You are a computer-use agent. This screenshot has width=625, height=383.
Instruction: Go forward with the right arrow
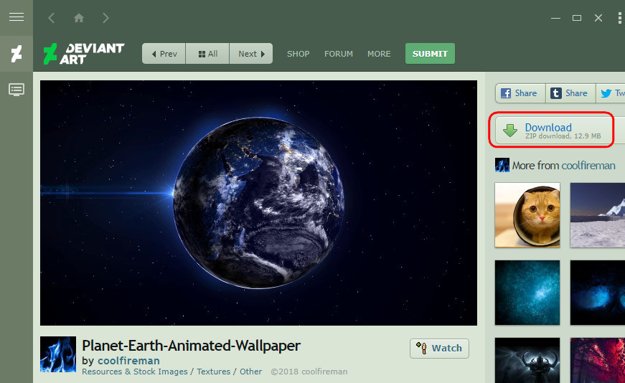click(x=105, y=18)
